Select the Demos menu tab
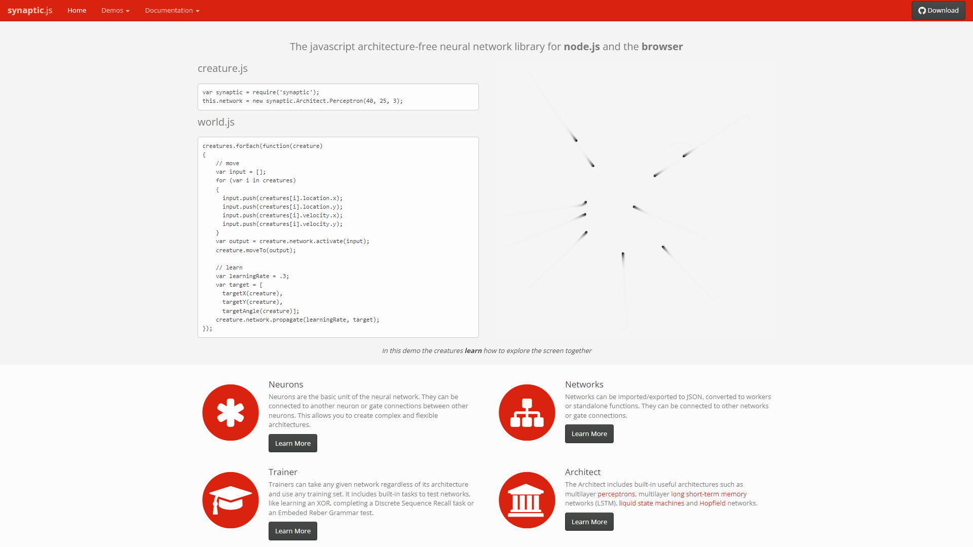 113,11
